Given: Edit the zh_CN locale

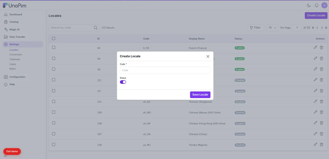Looking at the screenshot, I should tap(315, 134).
